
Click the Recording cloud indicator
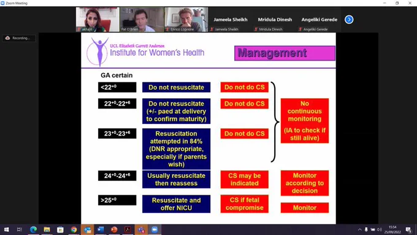18,38
